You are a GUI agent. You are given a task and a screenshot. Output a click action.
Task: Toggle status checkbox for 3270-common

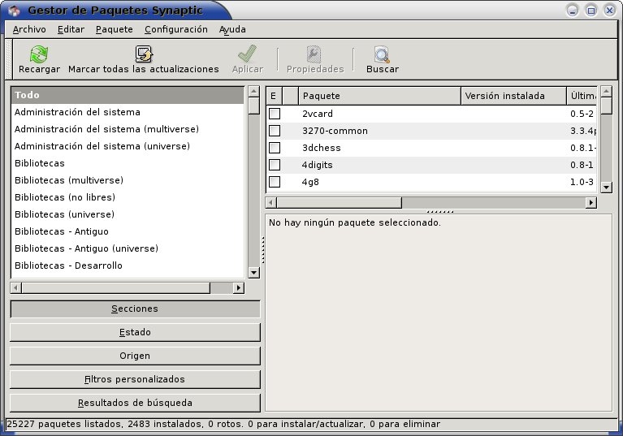tap(275, 131)
